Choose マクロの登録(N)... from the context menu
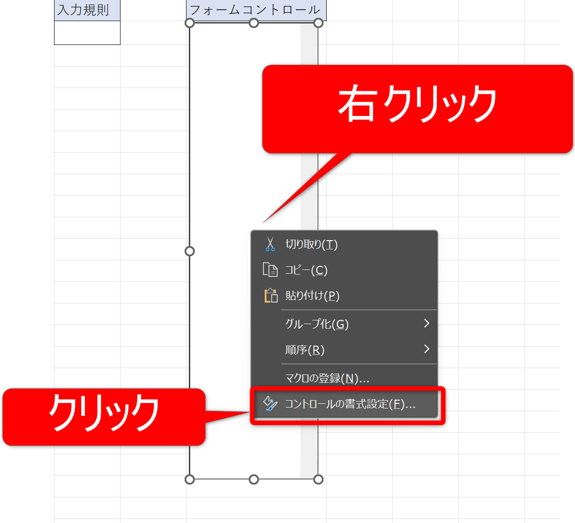575x523 pixels. (x=327, y=378)
